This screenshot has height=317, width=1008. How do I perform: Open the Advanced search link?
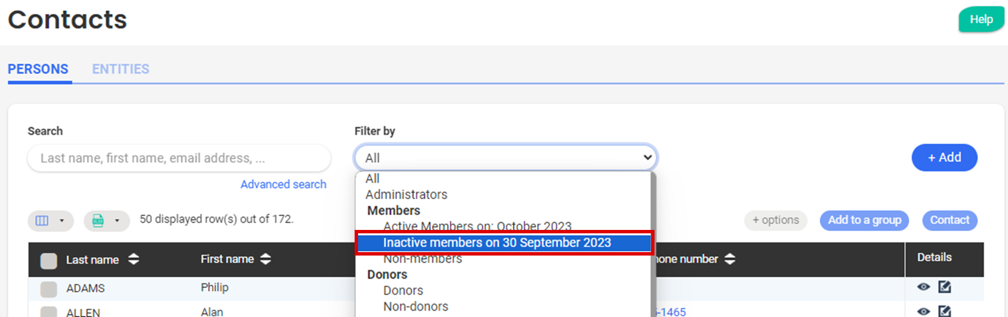(x=283, y=184)
